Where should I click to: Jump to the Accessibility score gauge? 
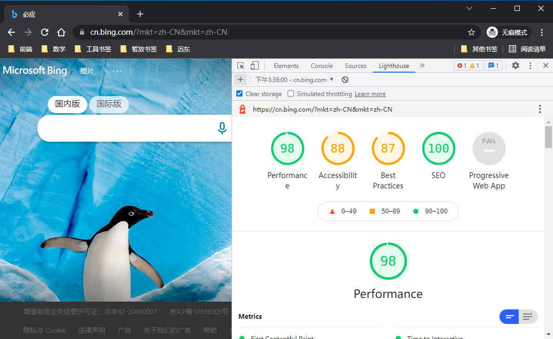point(338,148)
